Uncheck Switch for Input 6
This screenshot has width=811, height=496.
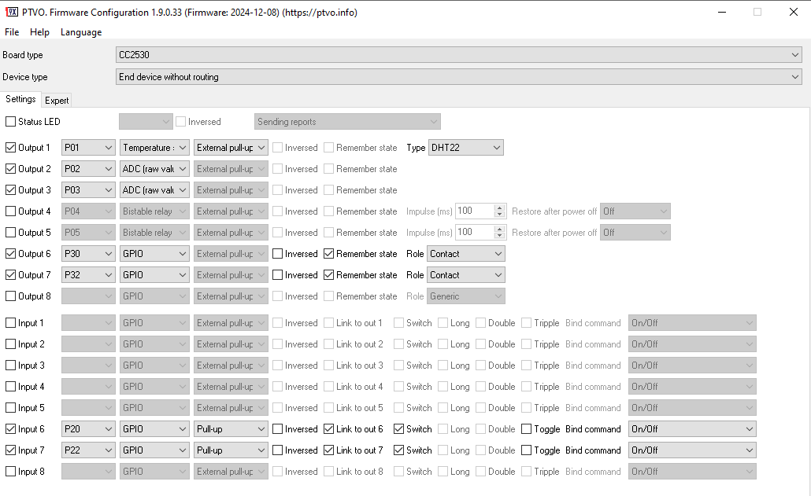tap(398, 428)
